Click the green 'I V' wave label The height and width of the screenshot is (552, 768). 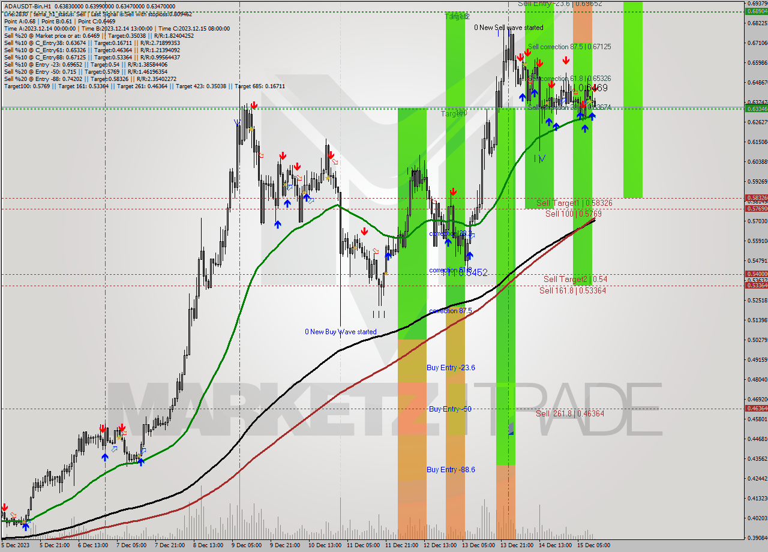coord(539,158)
